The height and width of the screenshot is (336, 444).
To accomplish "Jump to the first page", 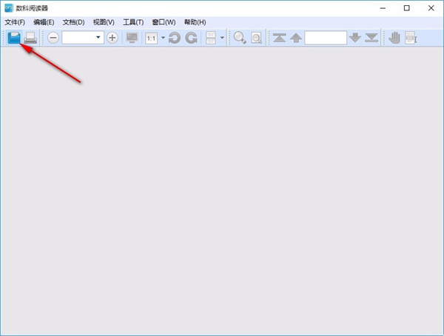I will [x=279, y=38].
